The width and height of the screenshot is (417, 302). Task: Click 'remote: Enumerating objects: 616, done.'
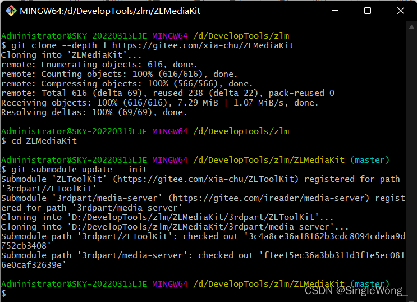pyautogui.click(x=99, y=65)
